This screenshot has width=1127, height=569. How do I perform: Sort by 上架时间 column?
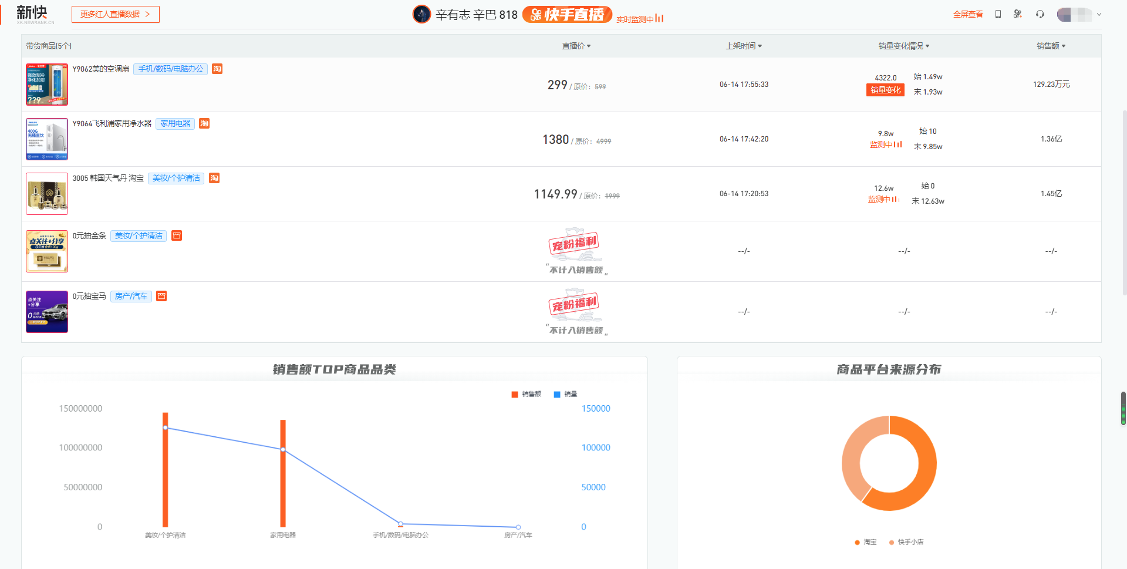click(x=744, y=46)
